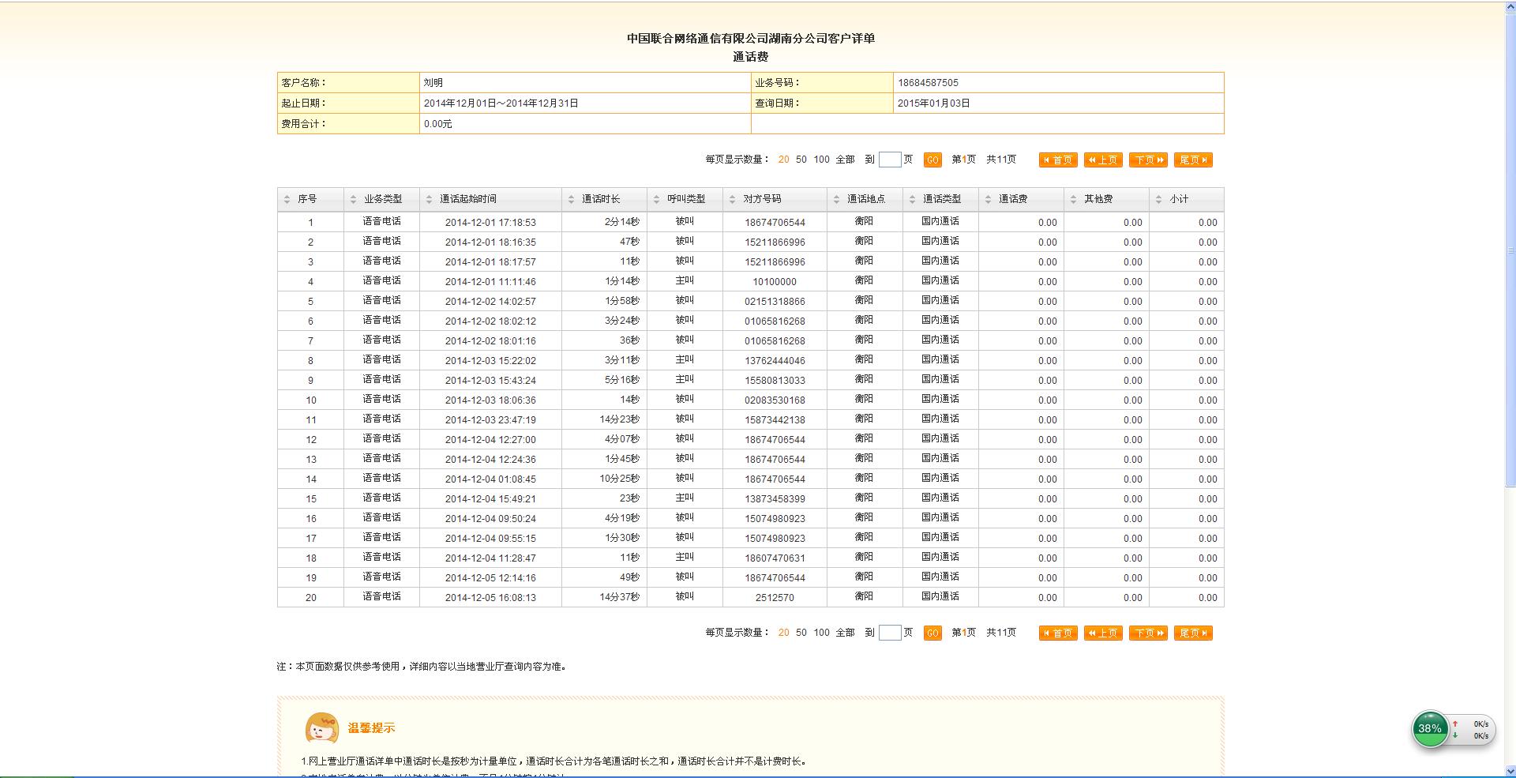Select 全部 to display all records at top
This screenshot has height=778, width=1516.
point(845,160)
